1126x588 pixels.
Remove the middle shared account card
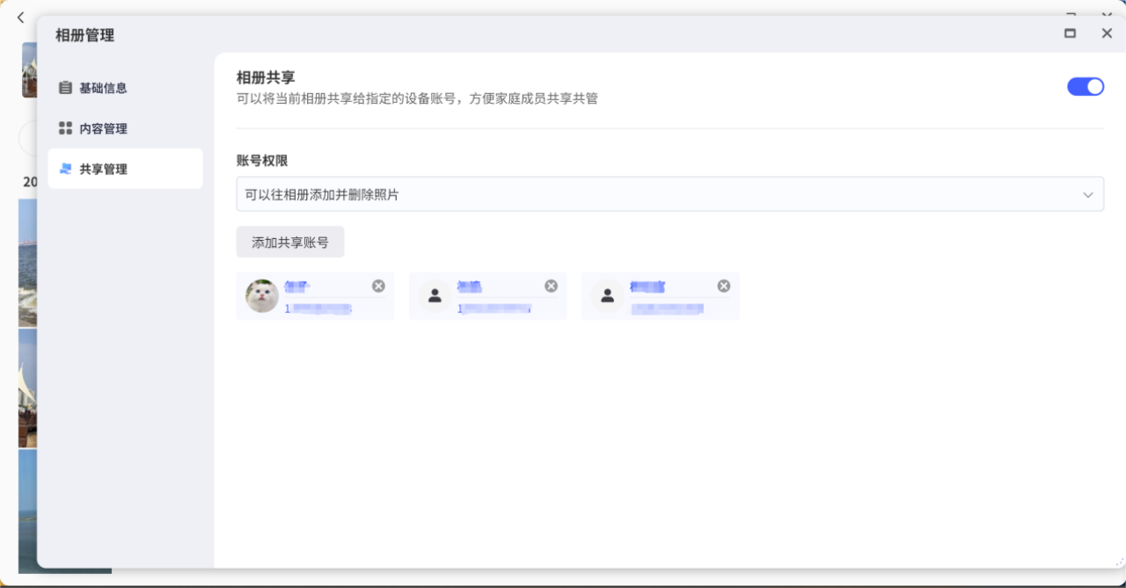tap(551, 286)
